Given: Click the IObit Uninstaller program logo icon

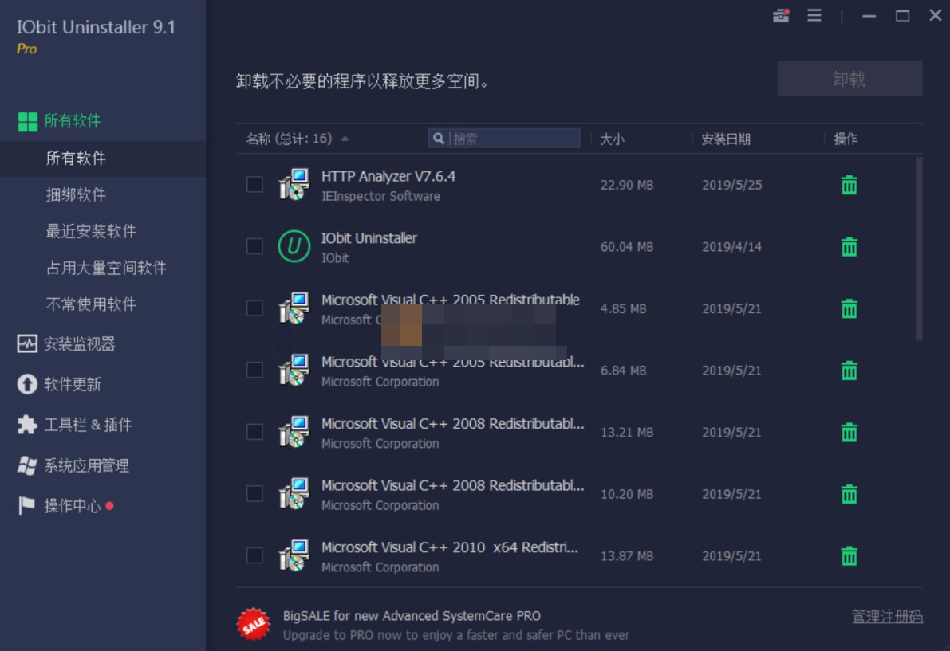Looking at the screenshot, I should pyautogui.click(x=294, y=246).
